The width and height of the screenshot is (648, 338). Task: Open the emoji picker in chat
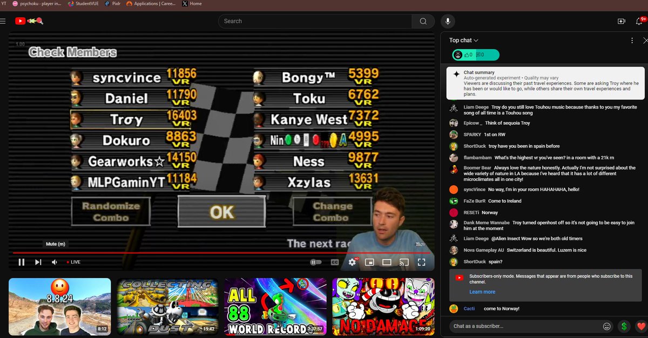click(607, 326)
